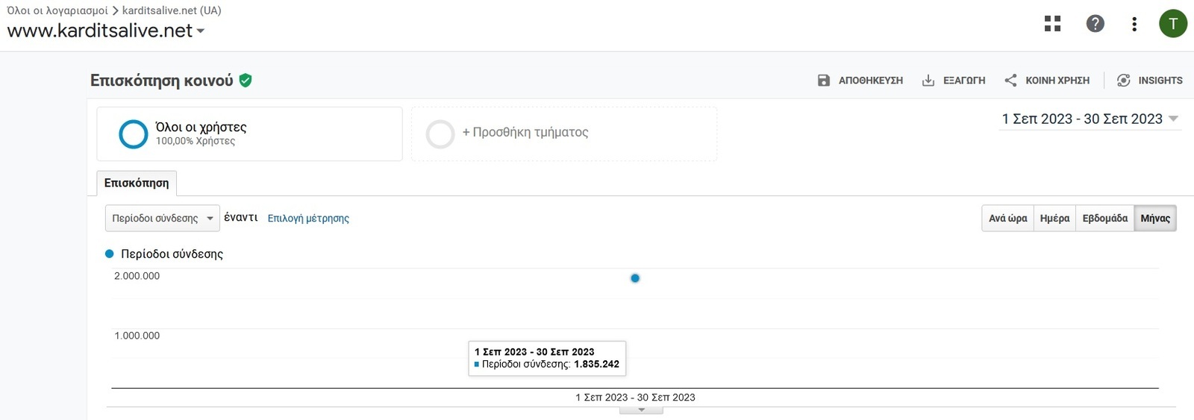Click the empty grey segment circle

tap(440, 134)
